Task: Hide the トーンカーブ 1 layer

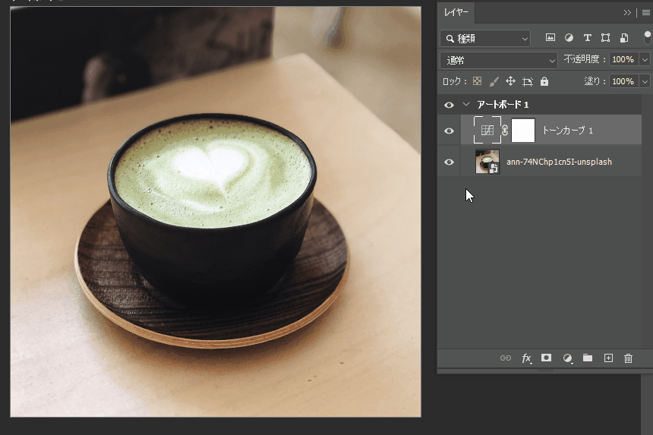Action: (x=449, y=131)
